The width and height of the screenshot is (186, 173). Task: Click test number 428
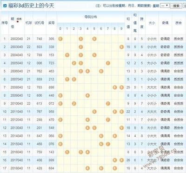(39, 168)
